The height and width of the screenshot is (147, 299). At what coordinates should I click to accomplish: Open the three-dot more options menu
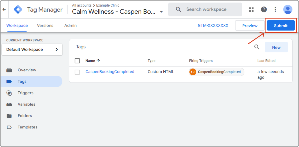tap(275, 9)
